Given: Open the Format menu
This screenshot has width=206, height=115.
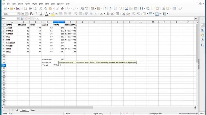Looking at the screenshot, I should 27,4.
